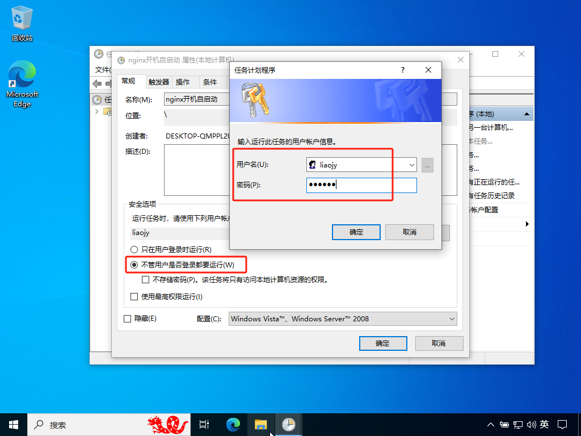The image size is (581, 436).
Task: Switch to the 常规 tab
Action: [x=129, y=81]
